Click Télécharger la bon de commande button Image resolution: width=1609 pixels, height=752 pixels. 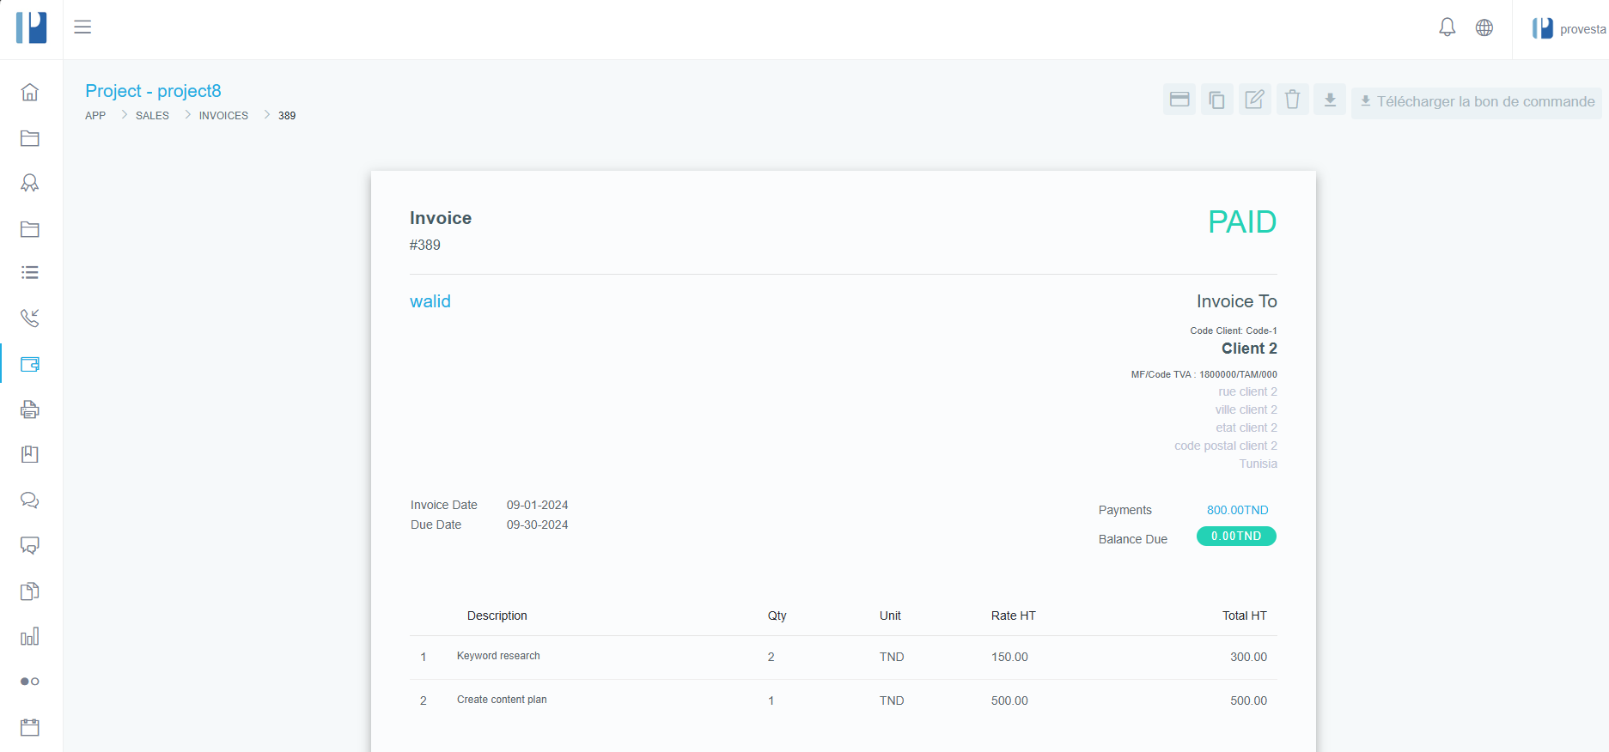(x=1476, y=102)
